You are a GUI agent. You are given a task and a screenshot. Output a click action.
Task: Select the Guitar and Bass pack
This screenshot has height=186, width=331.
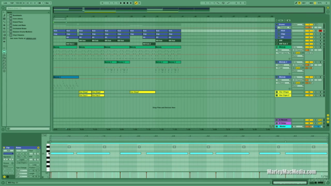[19, 25]
